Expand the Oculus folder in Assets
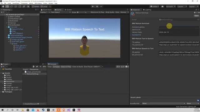This screenshot has width=200, height=112. pos(3,77)
